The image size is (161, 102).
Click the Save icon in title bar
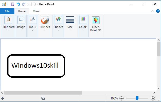(x=13, y=4)
